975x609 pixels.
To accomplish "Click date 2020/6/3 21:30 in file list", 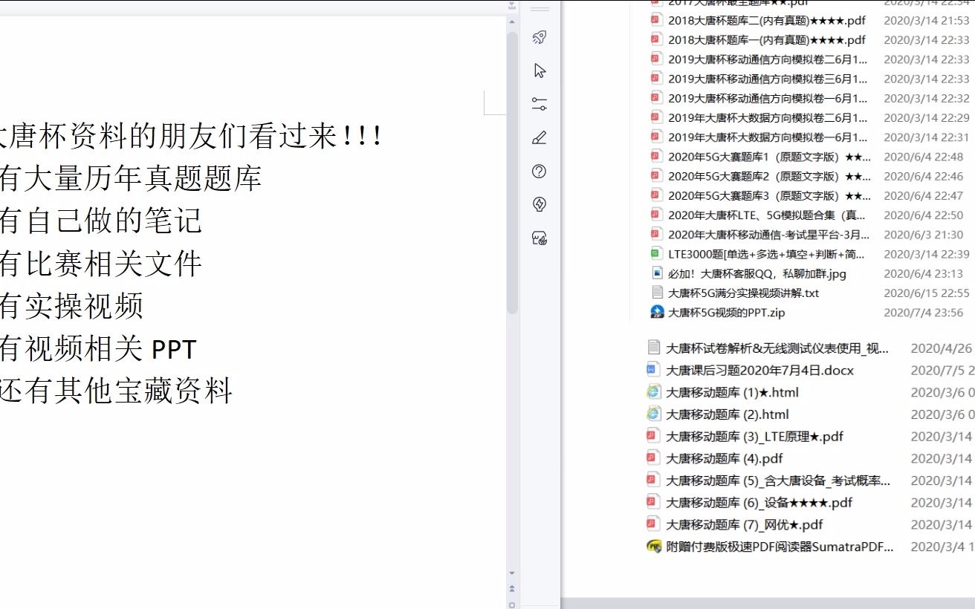I will [923, 234].
